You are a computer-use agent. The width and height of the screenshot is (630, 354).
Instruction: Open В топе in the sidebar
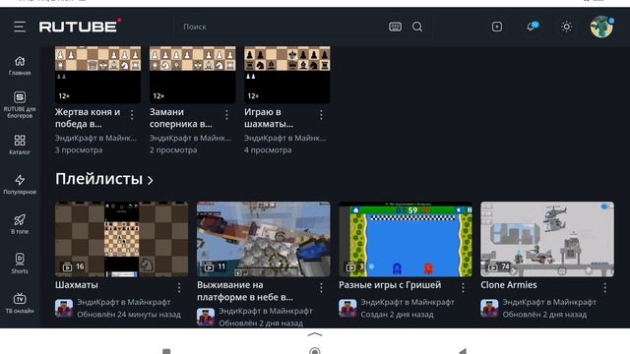20,224
